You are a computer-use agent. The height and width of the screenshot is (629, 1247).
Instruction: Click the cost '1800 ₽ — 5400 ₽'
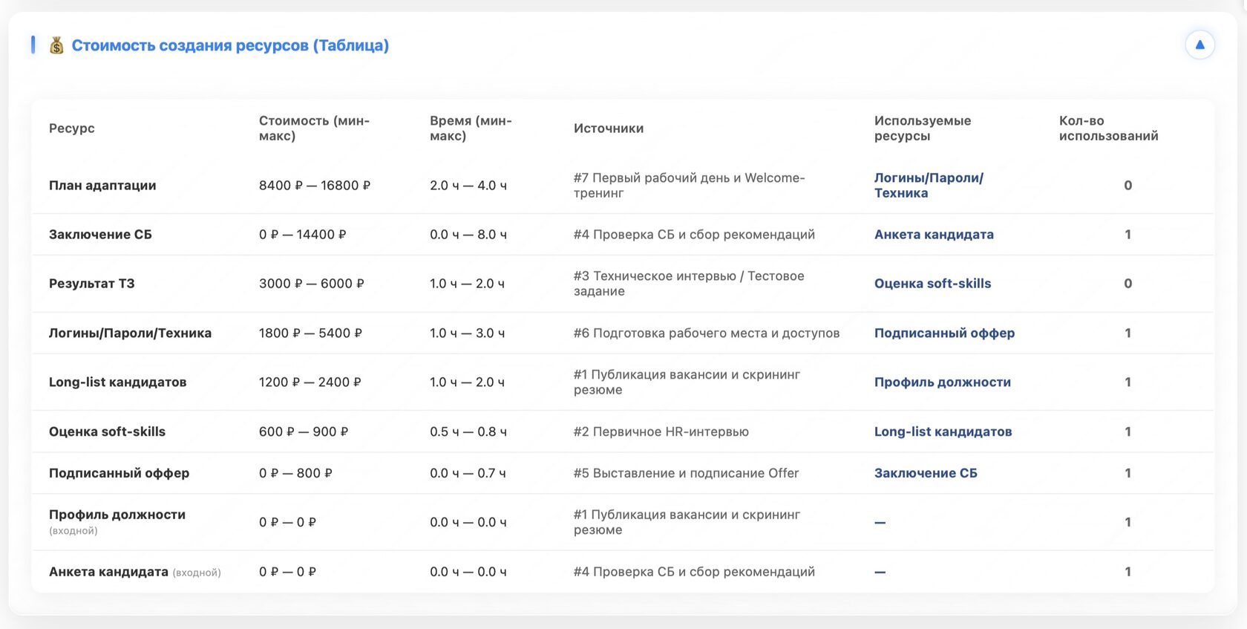pyautogui.click(x=310, y=333)
